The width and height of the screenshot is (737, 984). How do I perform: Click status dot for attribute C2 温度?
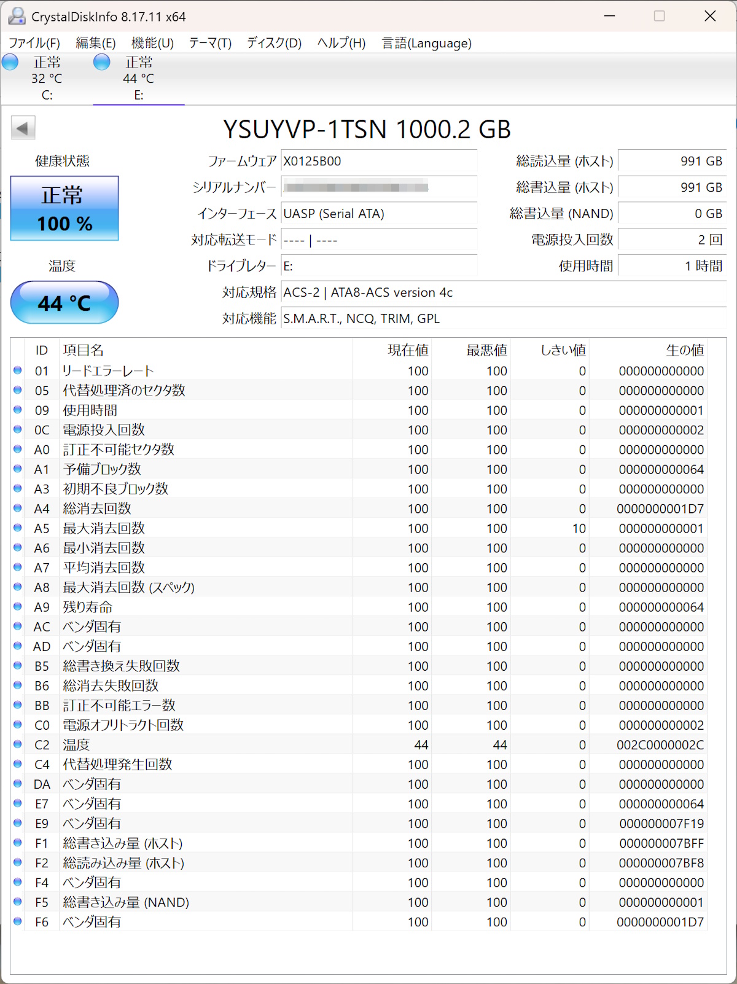pyautogui.click(x=18, y=744)
